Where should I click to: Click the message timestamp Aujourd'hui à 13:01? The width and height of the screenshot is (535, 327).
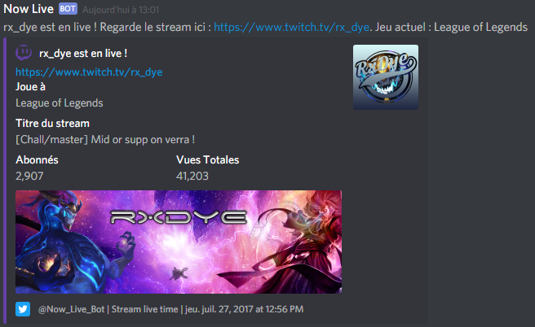click(121, 10)
